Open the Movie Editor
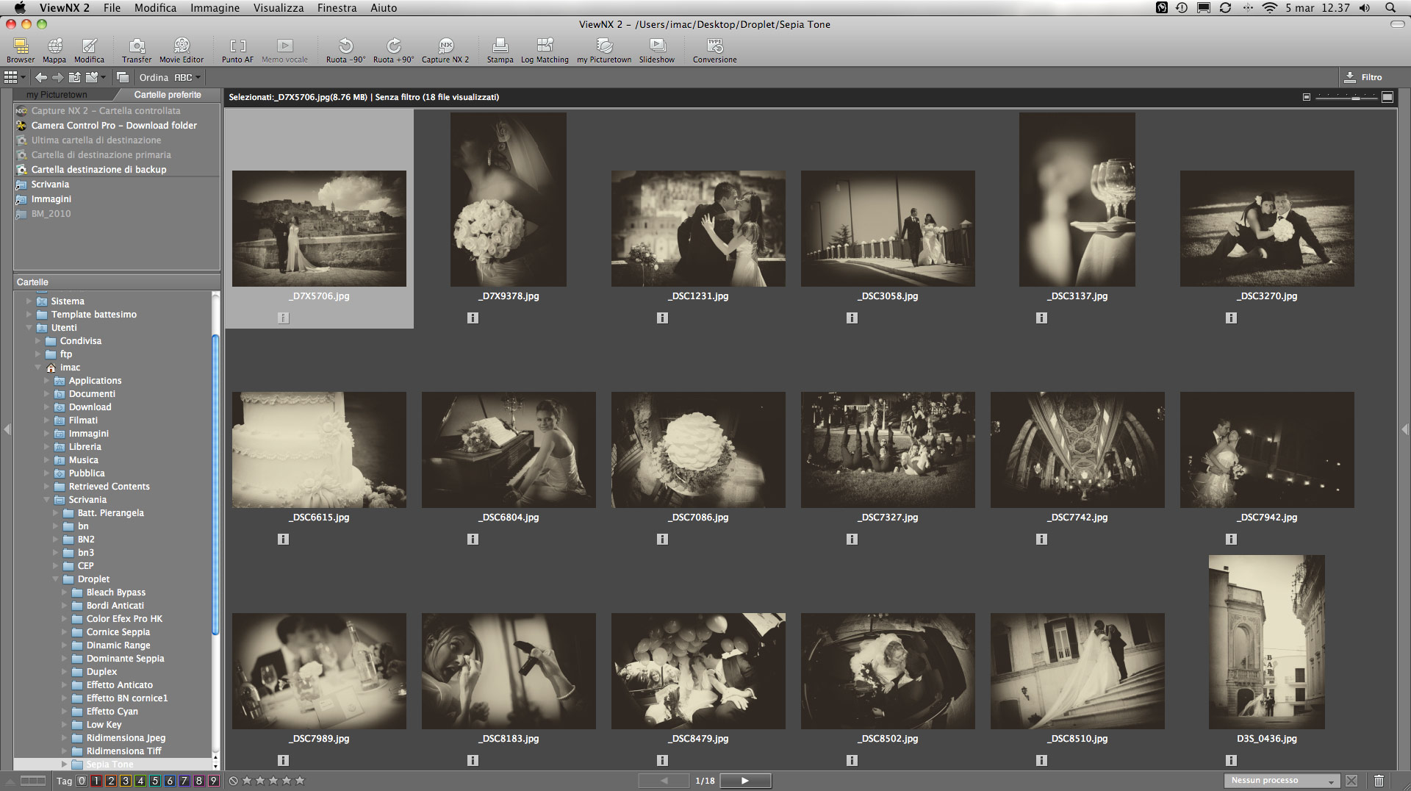The width and height of the screenshot is (1411, 791). [182, 51]
